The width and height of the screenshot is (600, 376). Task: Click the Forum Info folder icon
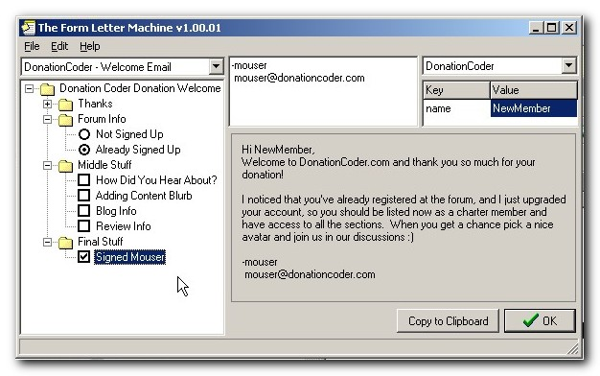click(x=66, y=120)
